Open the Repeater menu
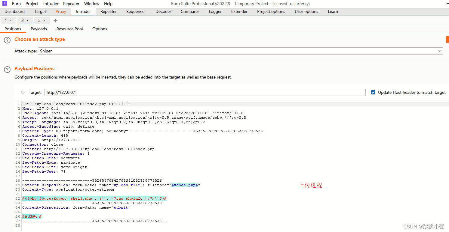449x232 pixels. pyautogui.click(x=71, y=4)
